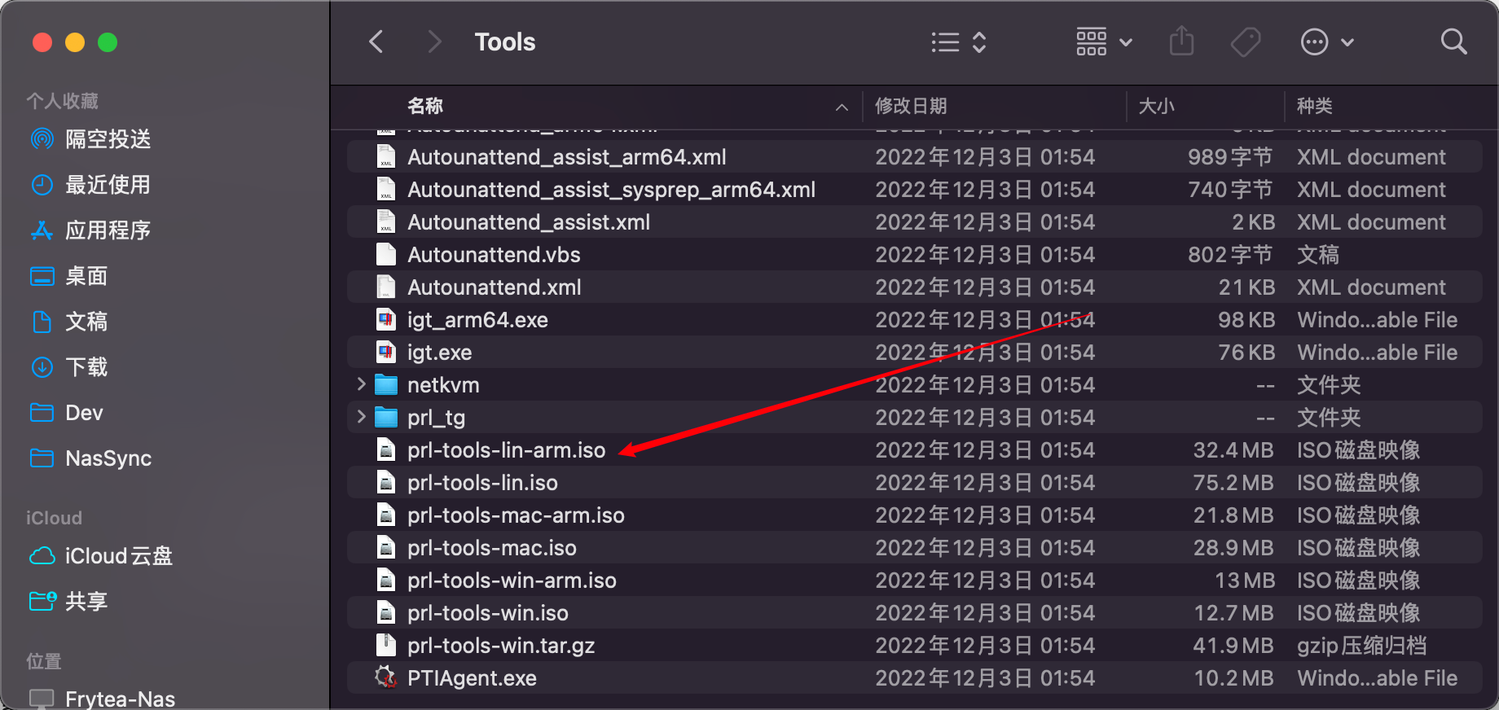Toggle sort order arrow on 名称 column

(842, 107)
